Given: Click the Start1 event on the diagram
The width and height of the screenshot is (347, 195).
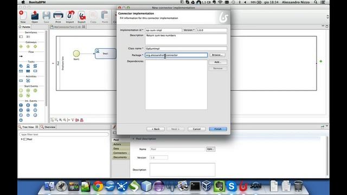Looking at the screenshot, I should pyautogui.click(x=76, y=54).
